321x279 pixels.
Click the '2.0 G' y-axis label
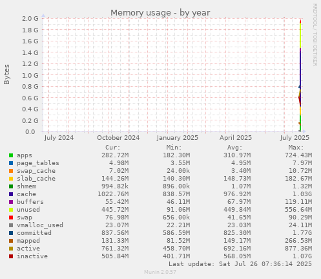(30, 18)
